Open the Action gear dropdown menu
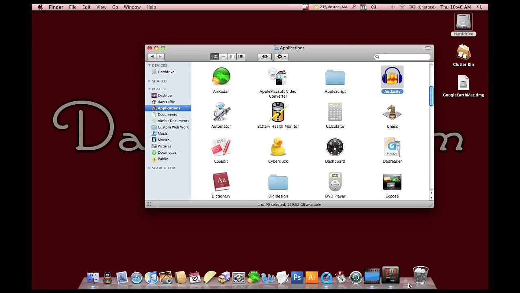 coord(282,57)
